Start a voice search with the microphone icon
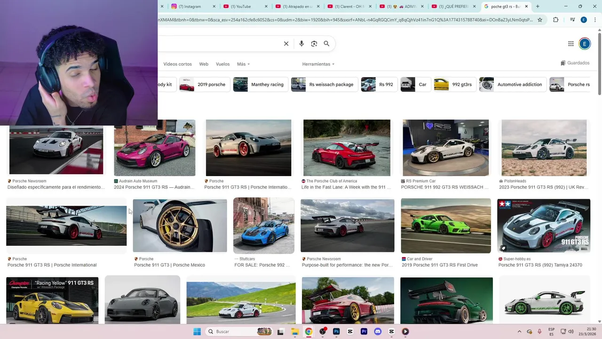602x339 pixels. 301,44
